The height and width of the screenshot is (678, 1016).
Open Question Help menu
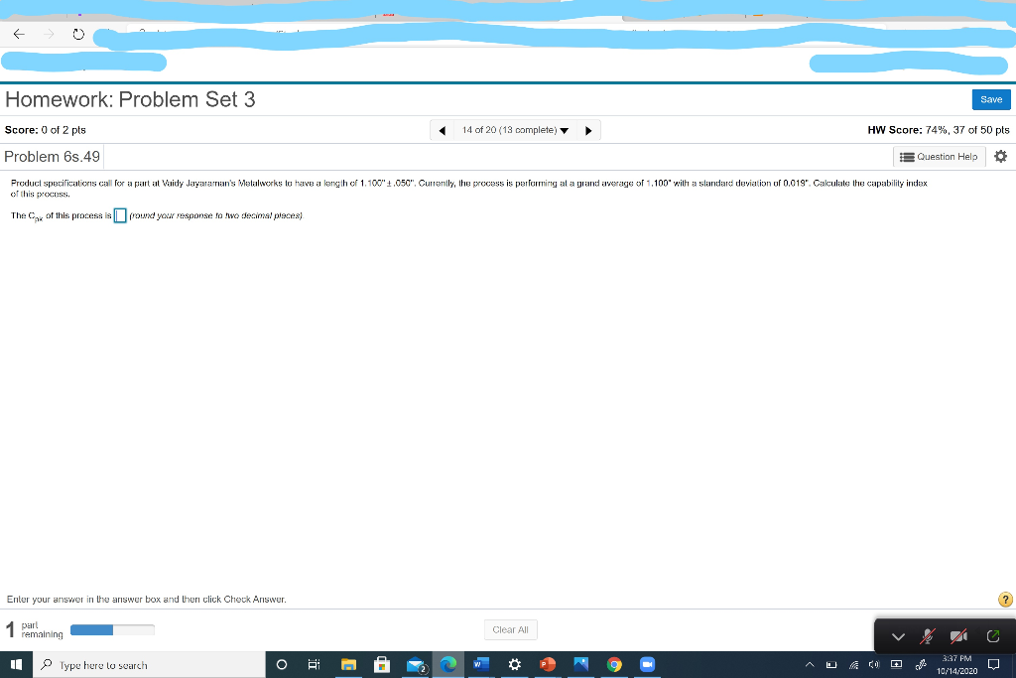(x=939, y=157)
